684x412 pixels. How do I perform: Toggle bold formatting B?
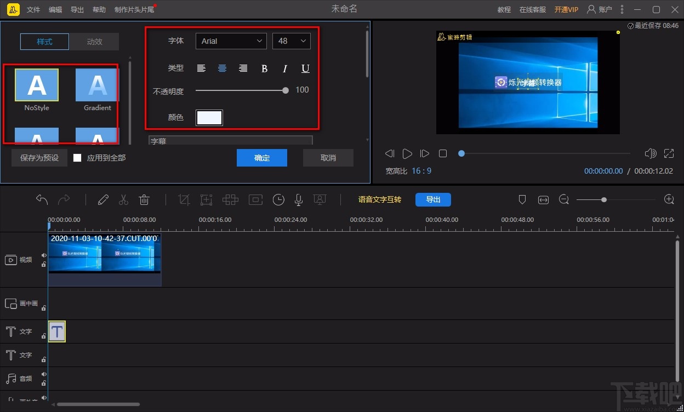click(264, 68)
